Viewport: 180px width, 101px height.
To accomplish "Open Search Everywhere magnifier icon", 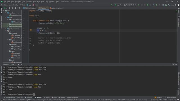I will point(172,5).
